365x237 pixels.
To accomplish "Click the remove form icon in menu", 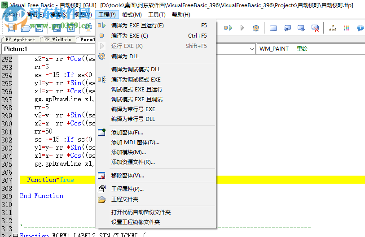I will 102,176.
